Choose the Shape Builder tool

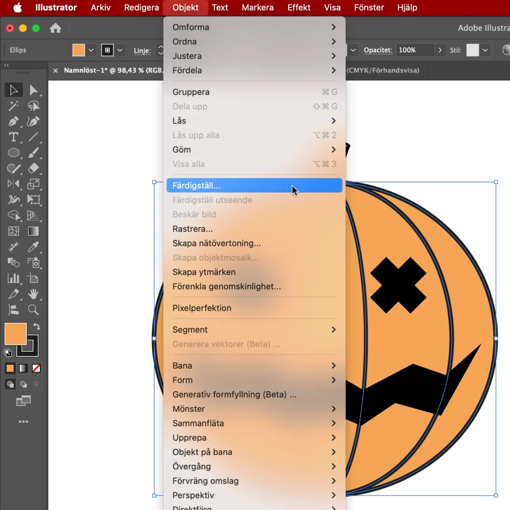(14, 215)
